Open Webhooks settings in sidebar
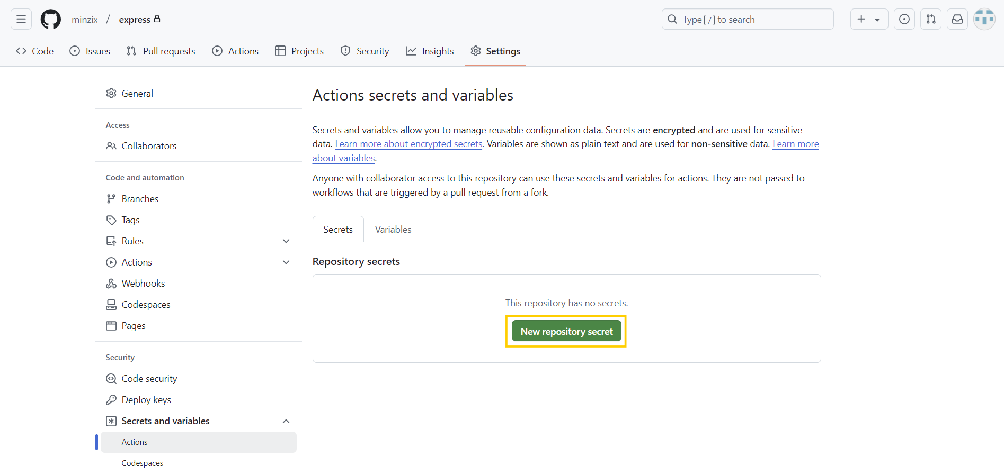The image size is (1004, 475). 143,284
